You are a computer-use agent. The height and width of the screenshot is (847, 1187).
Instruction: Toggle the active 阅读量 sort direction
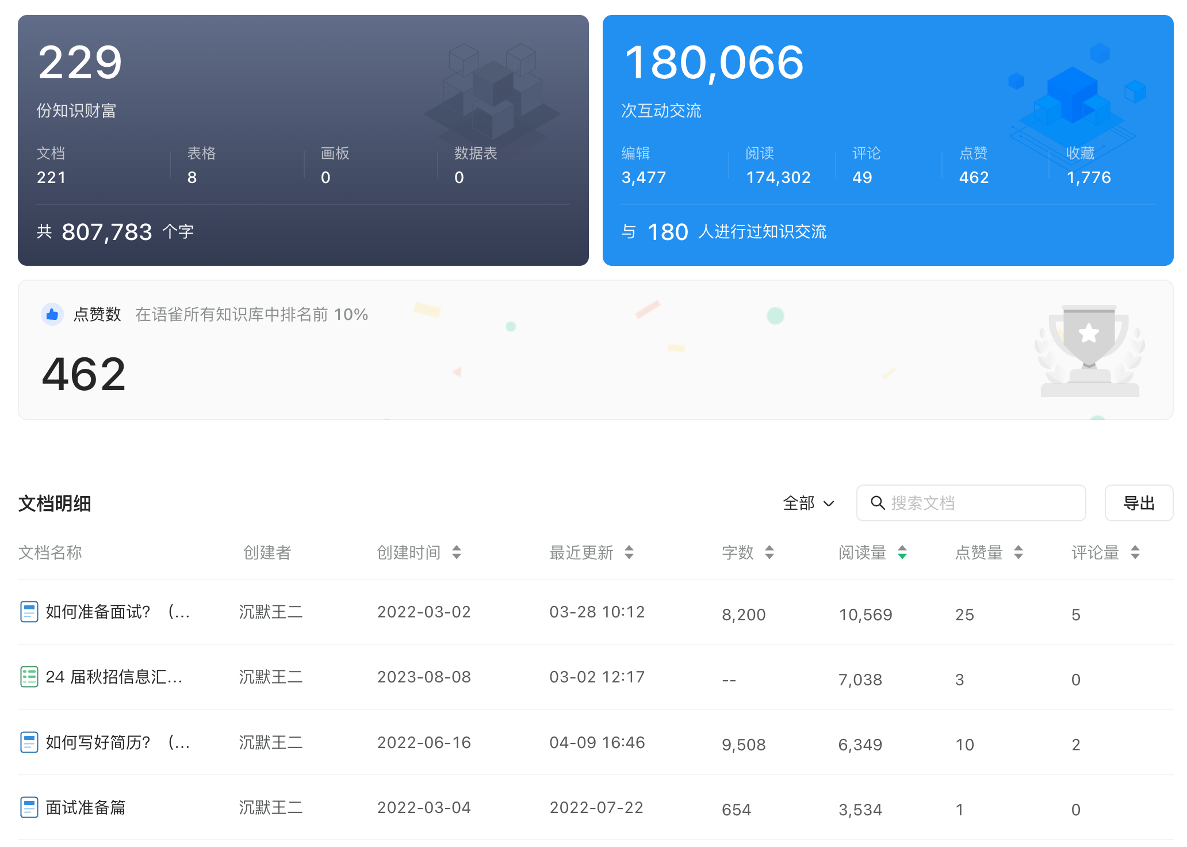coord(902,552)
